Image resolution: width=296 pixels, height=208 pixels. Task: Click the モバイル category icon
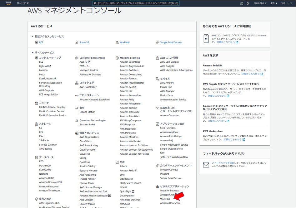pyautogui.click(x=158, y=79)
